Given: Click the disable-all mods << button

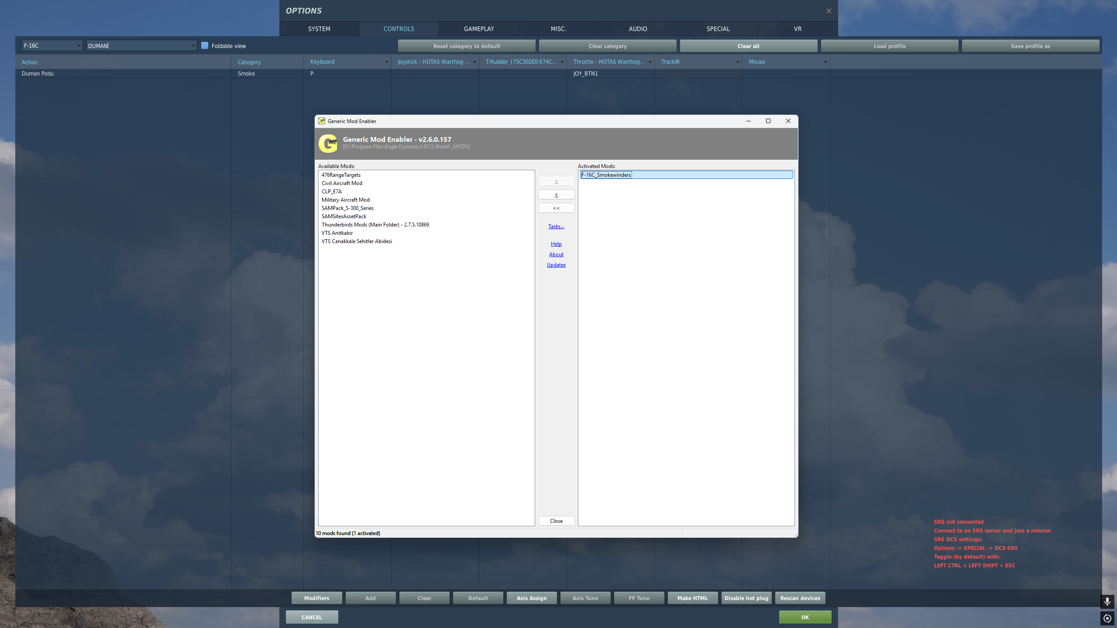Looking at the screenshot, I should [556, 208].
